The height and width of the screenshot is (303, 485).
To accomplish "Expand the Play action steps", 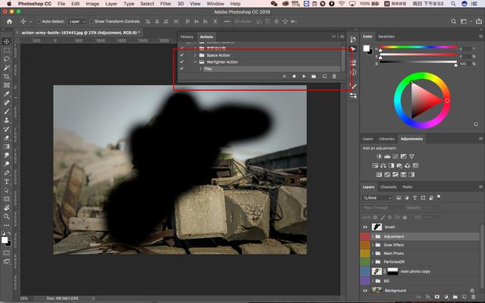I will [x=200, y=69].
